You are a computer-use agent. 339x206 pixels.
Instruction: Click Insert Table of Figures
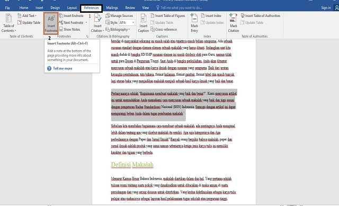pos(168,16)
